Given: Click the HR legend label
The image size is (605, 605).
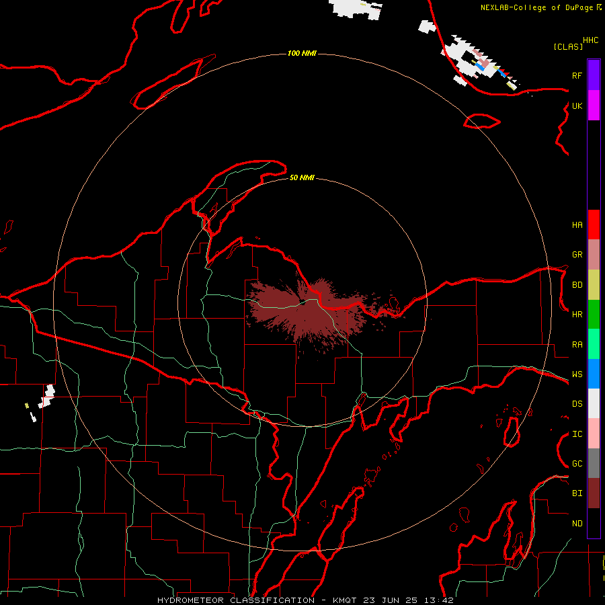Looking at the screenshot, I should [x=577, y=315].
